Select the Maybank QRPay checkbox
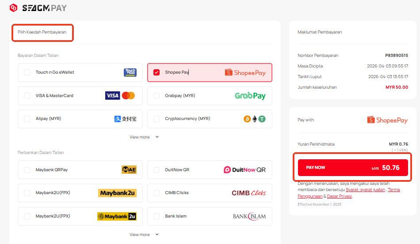 coord(27,170)
